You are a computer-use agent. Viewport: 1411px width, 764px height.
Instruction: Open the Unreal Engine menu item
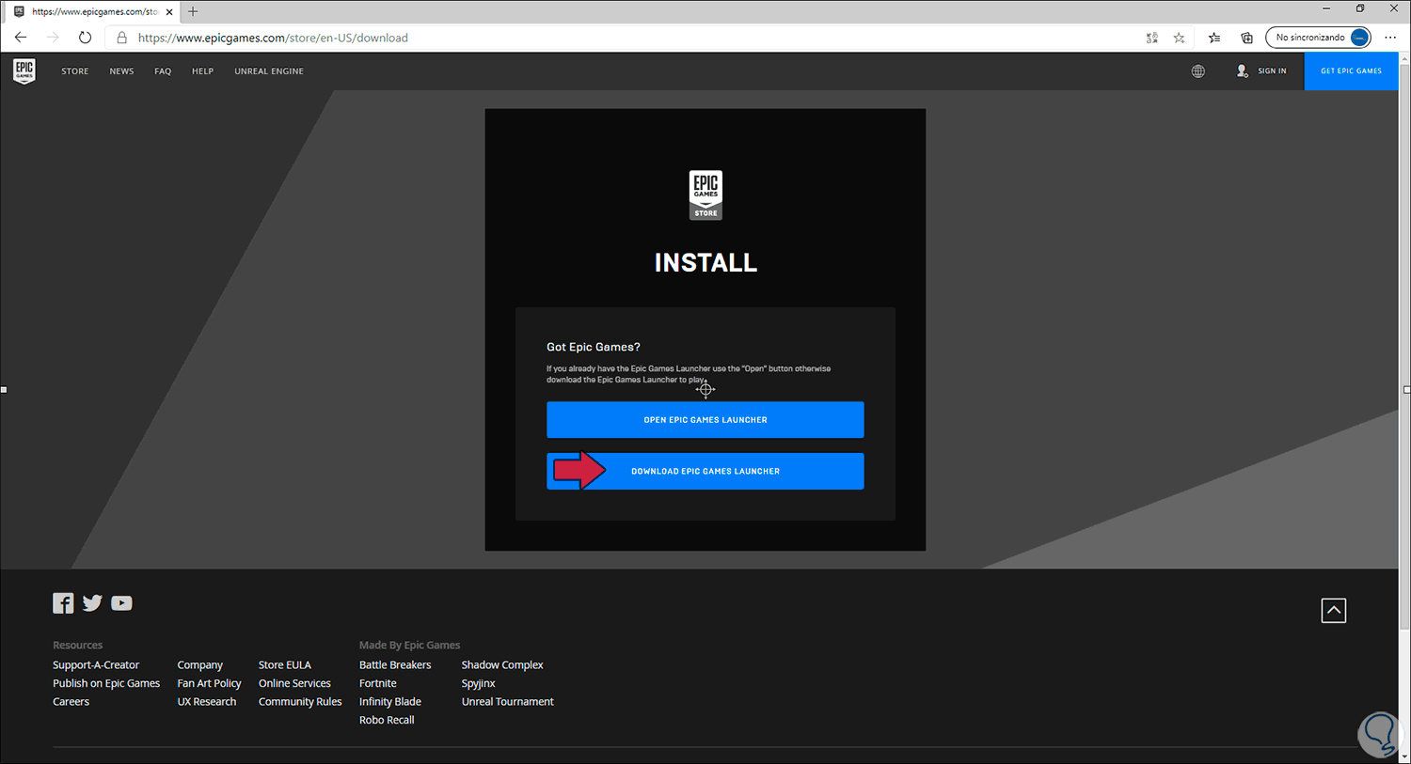(269, 71)
